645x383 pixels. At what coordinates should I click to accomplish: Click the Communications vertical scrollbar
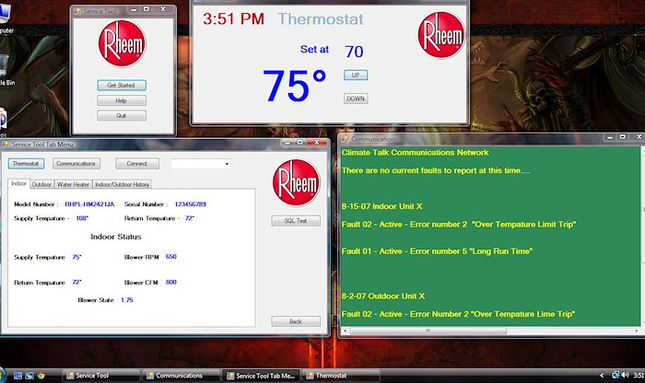click(642, 237)
